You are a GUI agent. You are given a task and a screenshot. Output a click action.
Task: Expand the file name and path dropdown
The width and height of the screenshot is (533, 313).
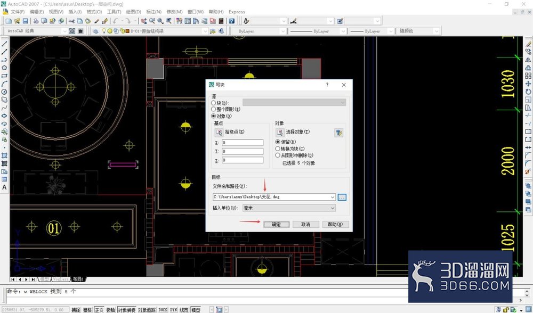(332, 197)
